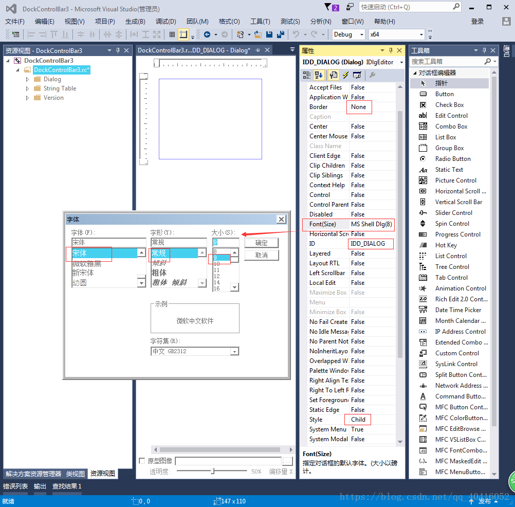Toggle auto-hide pin on 工具箱 panel
The height and width of the screenshot is (507, 515).
pos(484,50)
